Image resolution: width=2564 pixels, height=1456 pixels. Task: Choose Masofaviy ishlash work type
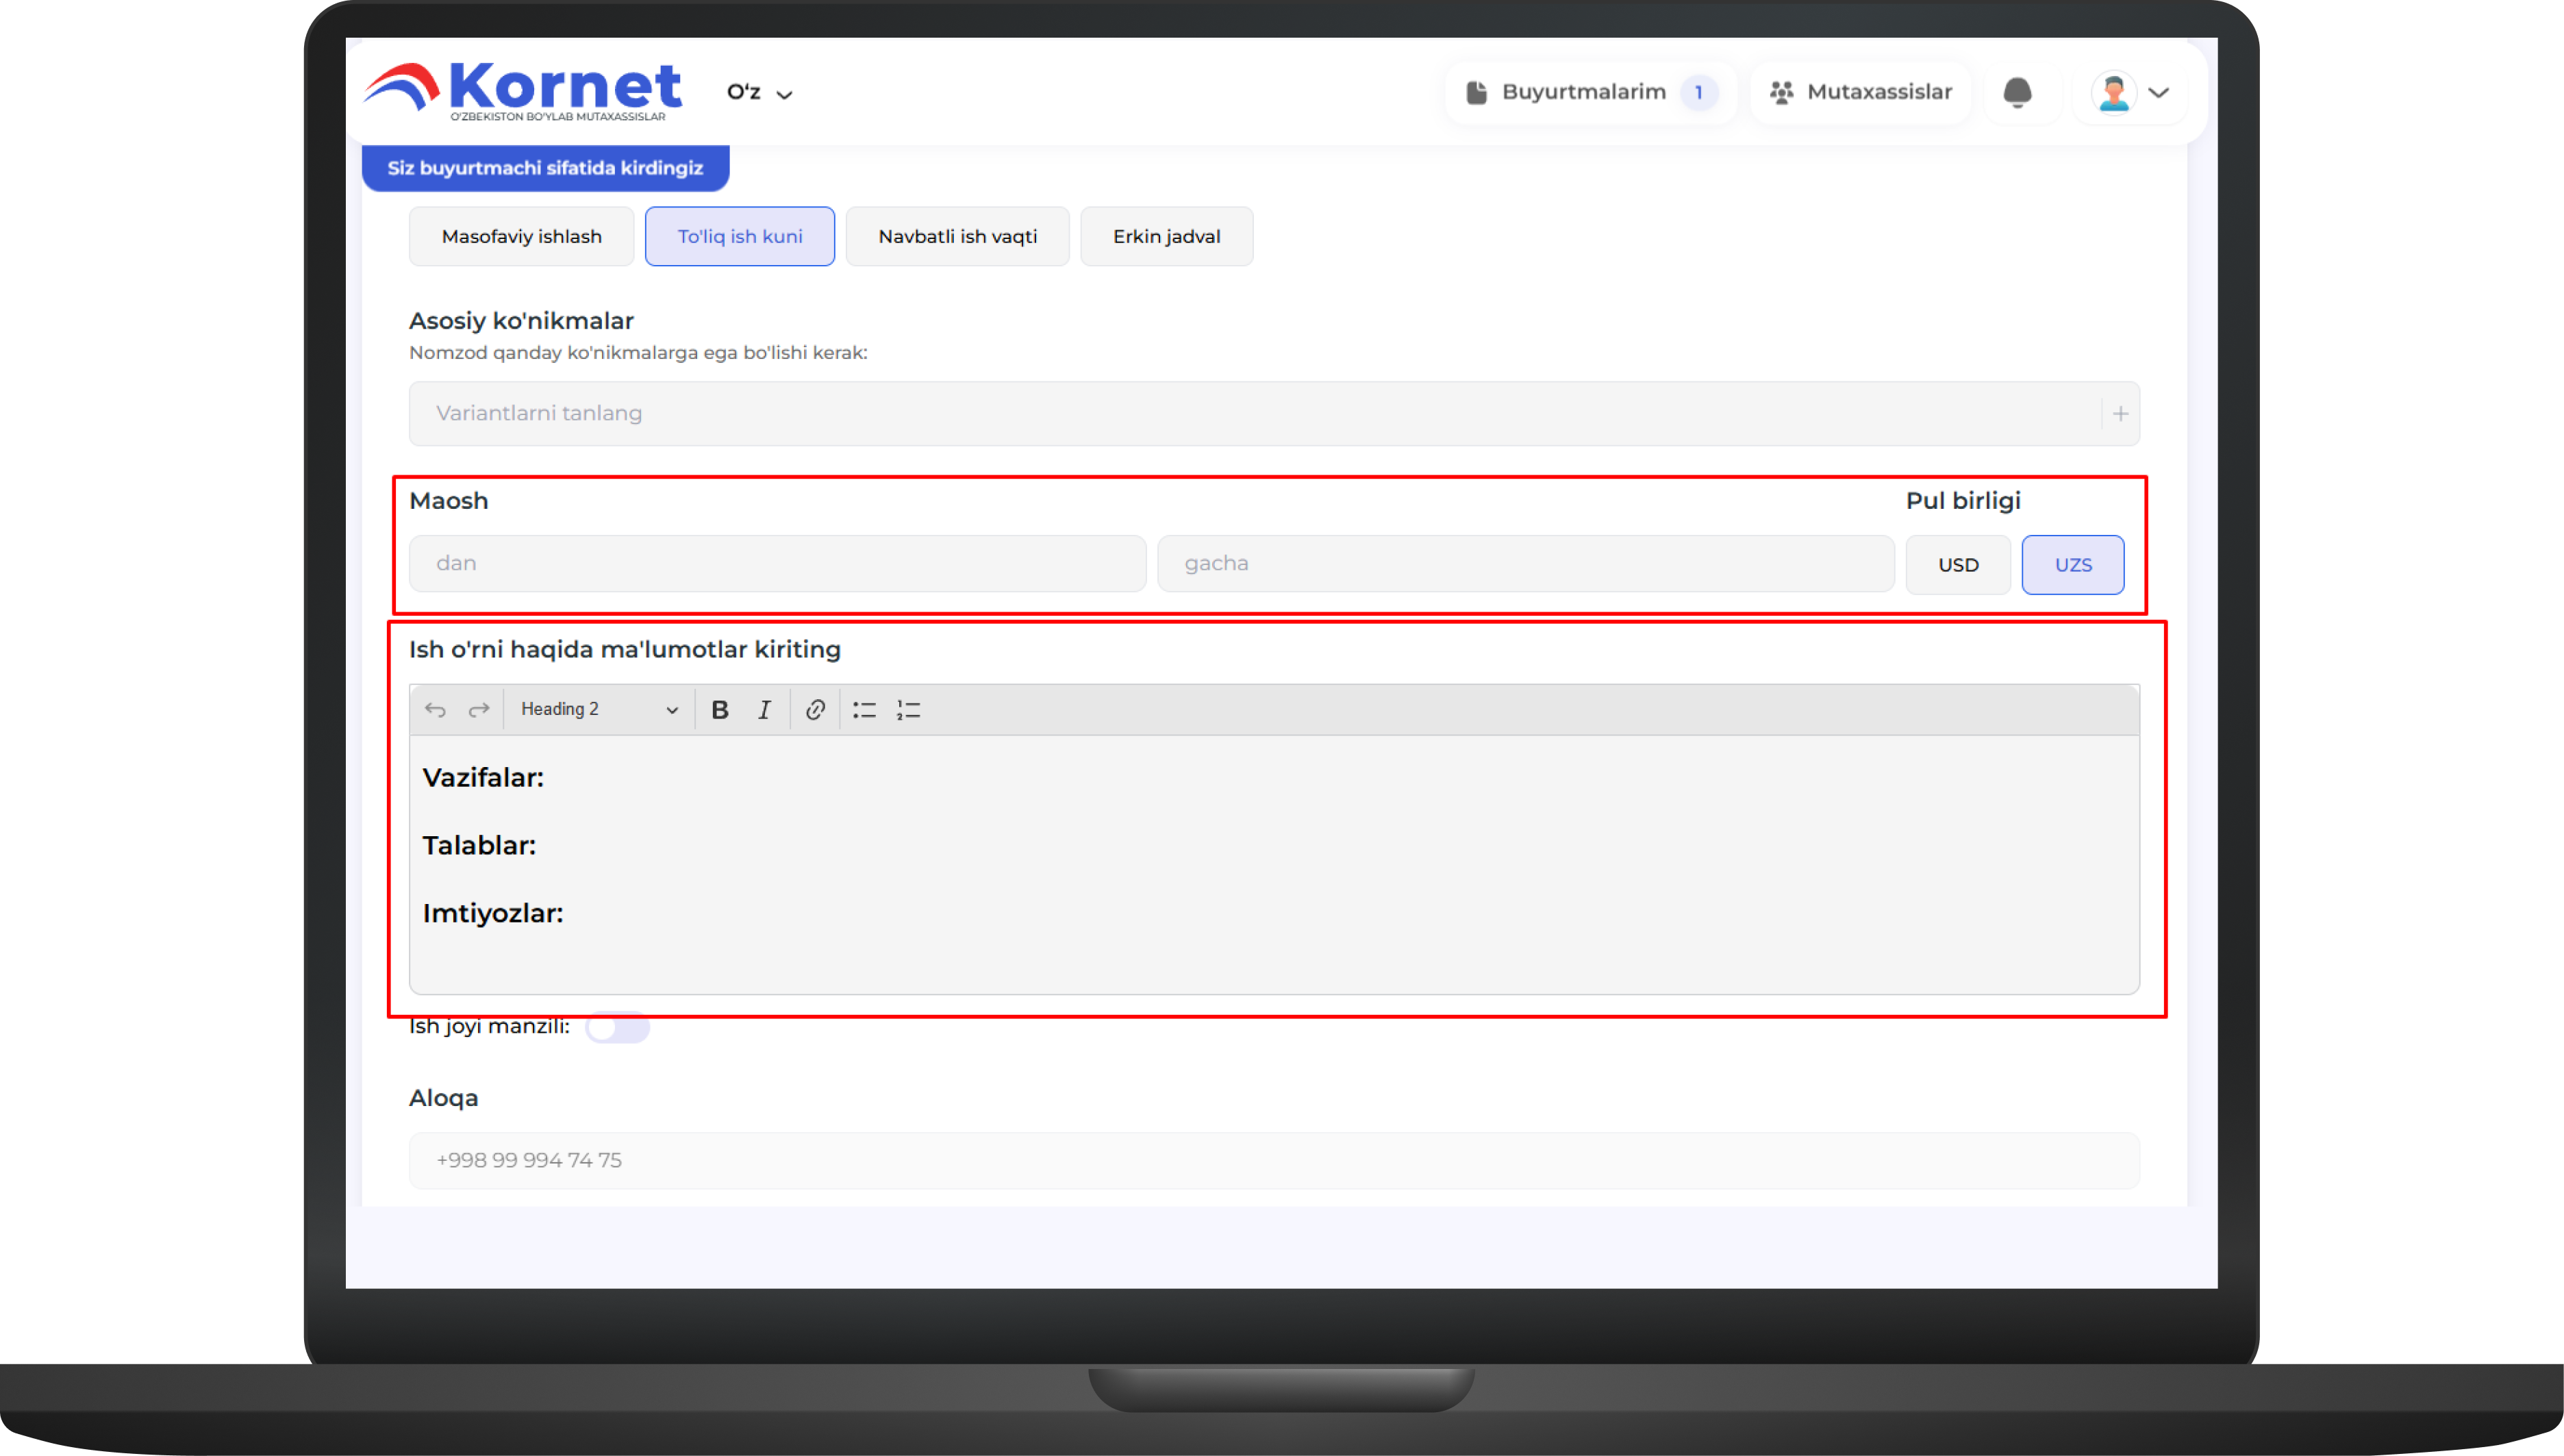(521, 237)
